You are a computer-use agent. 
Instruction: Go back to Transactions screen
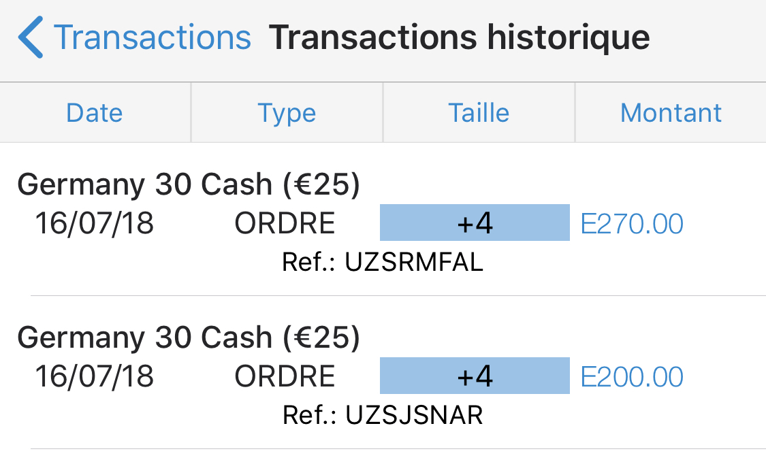click(x=136, y=38)
